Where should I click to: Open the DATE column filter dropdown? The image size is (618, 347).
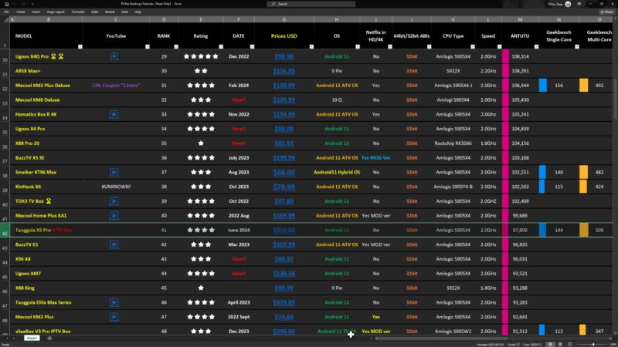252,46
